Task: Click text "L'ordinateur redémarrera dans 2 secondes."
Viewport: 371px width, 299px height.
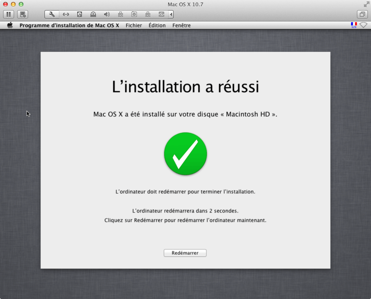Action: tap(185, 211)
